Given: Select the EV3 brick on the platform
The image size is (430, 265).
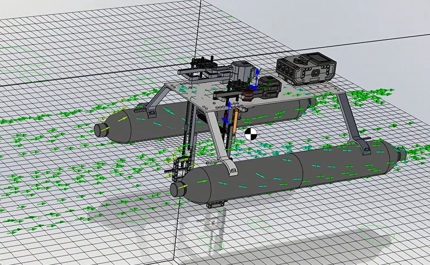Looking at the screenshot, I should (306, 68).
